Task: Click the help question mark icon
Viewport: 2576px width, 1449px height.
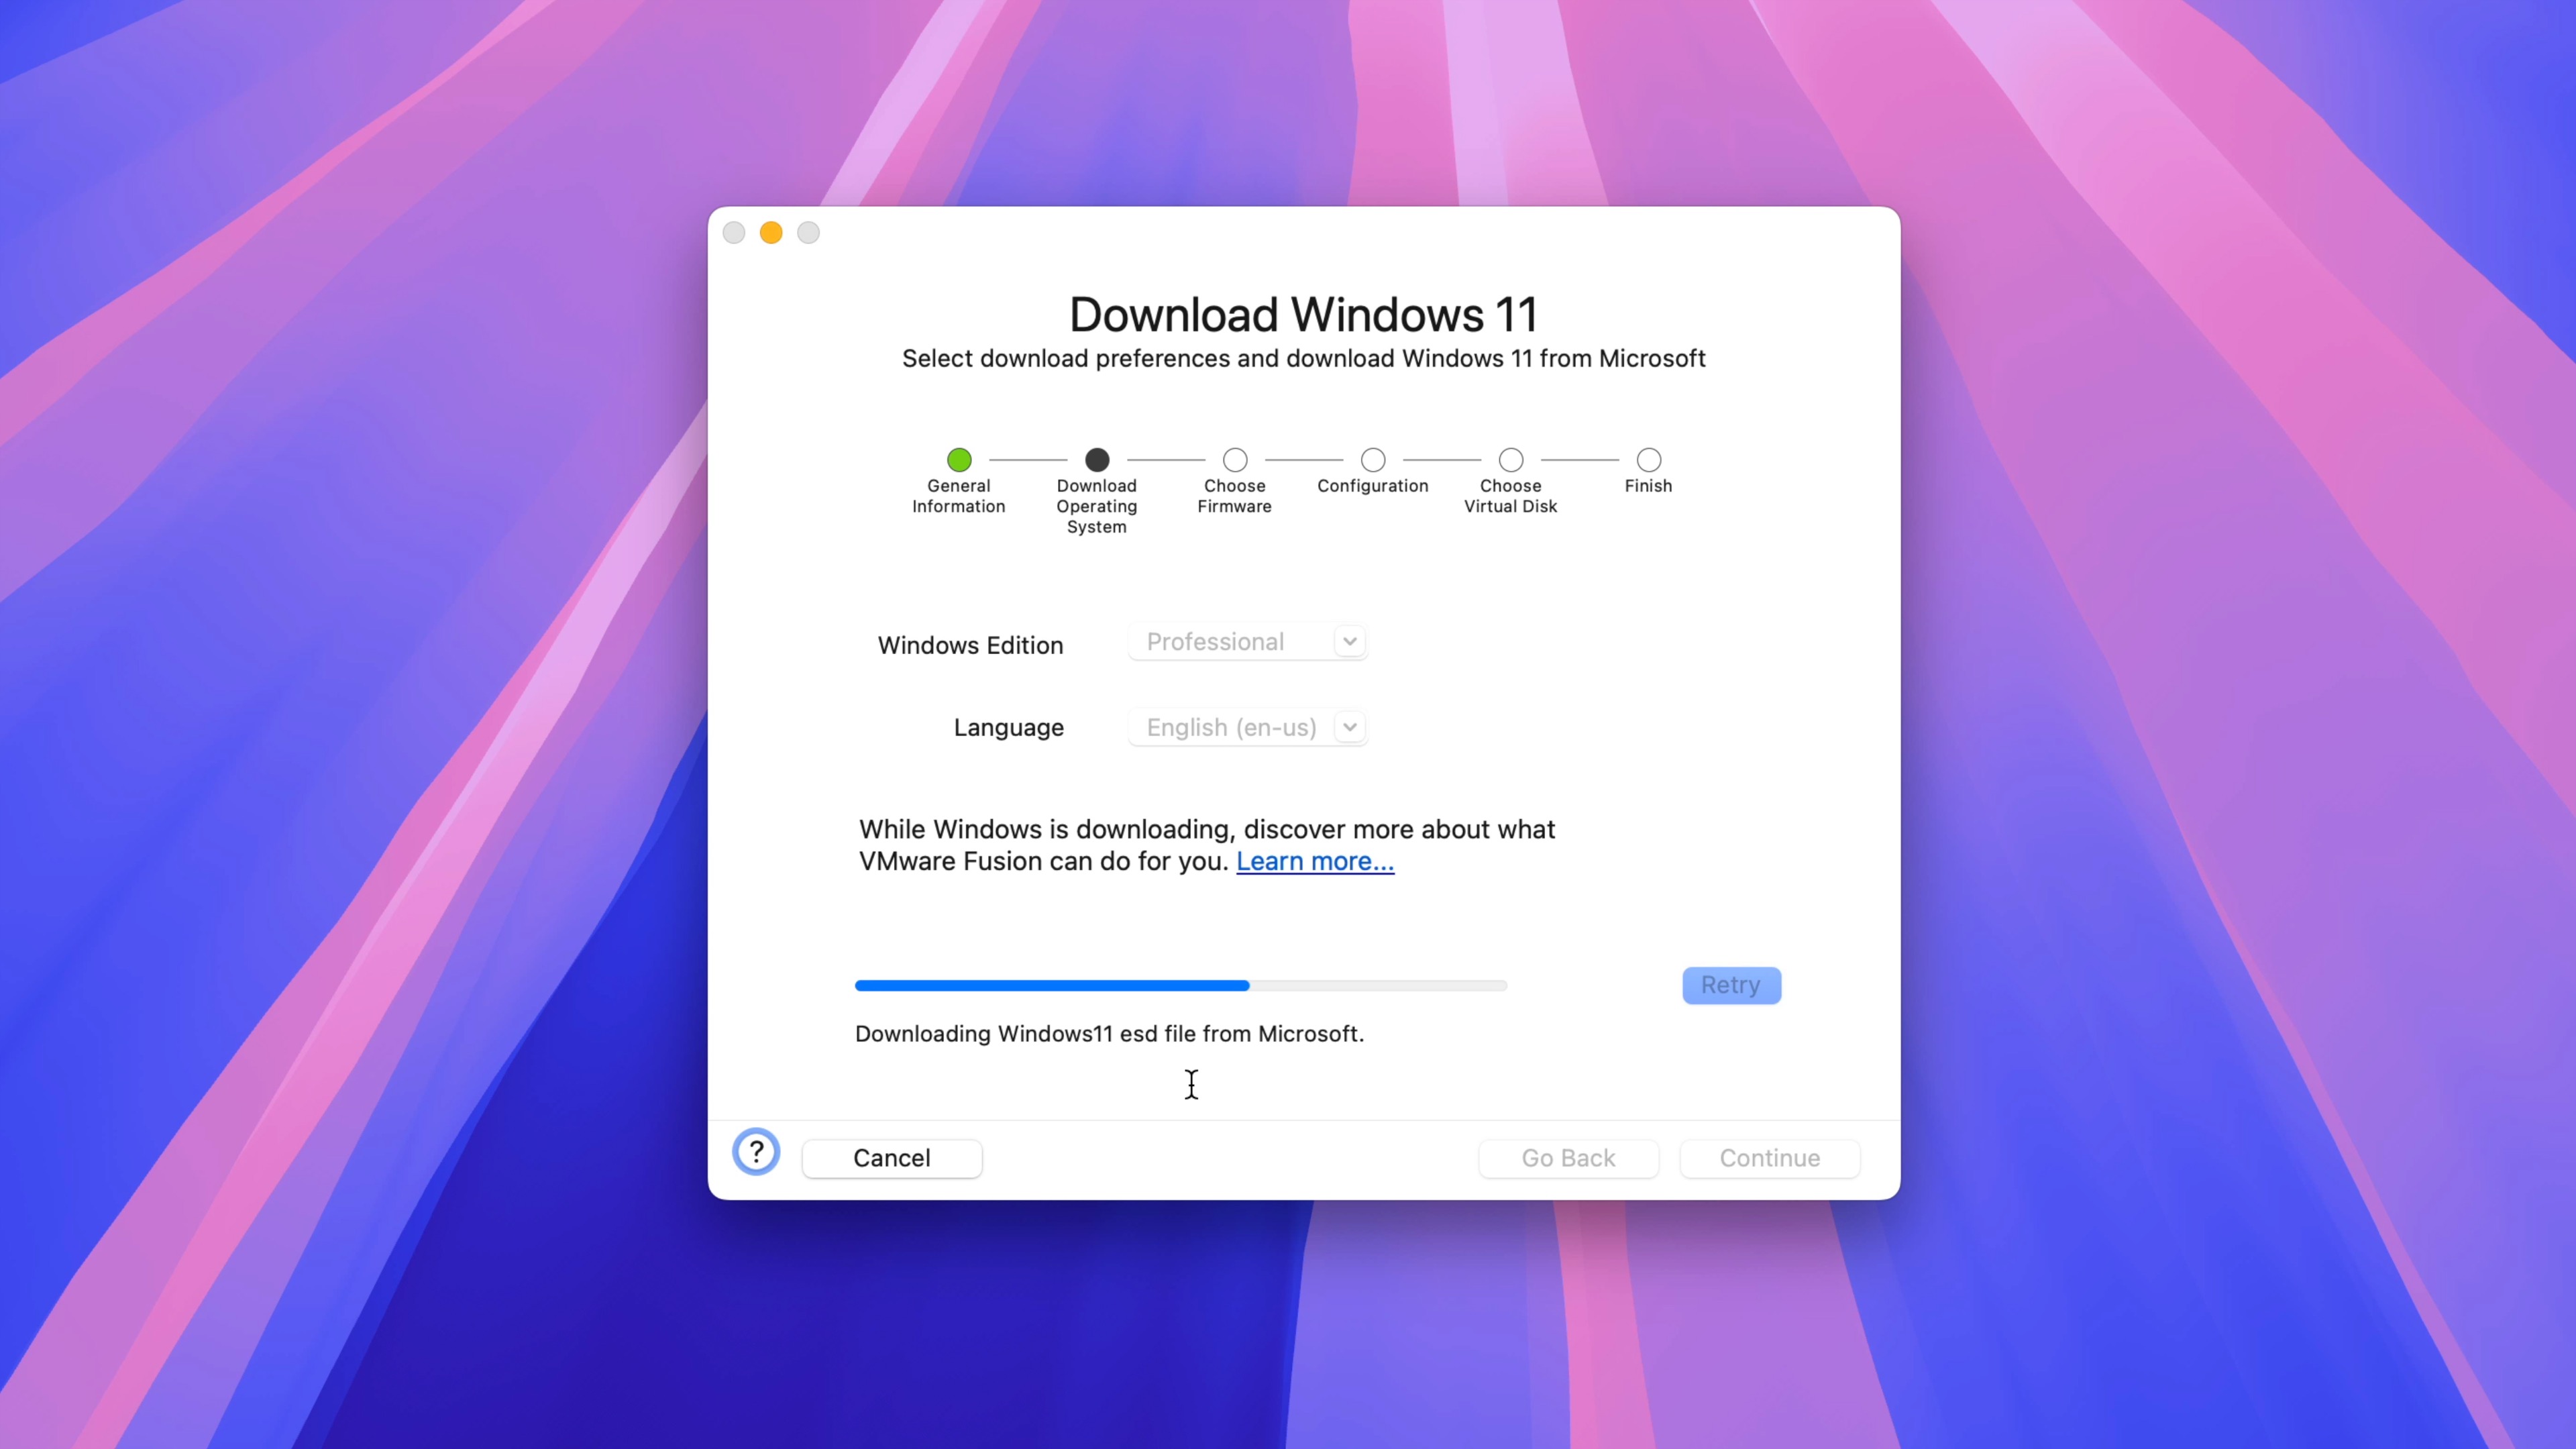Action: (x=754, y=1152)
